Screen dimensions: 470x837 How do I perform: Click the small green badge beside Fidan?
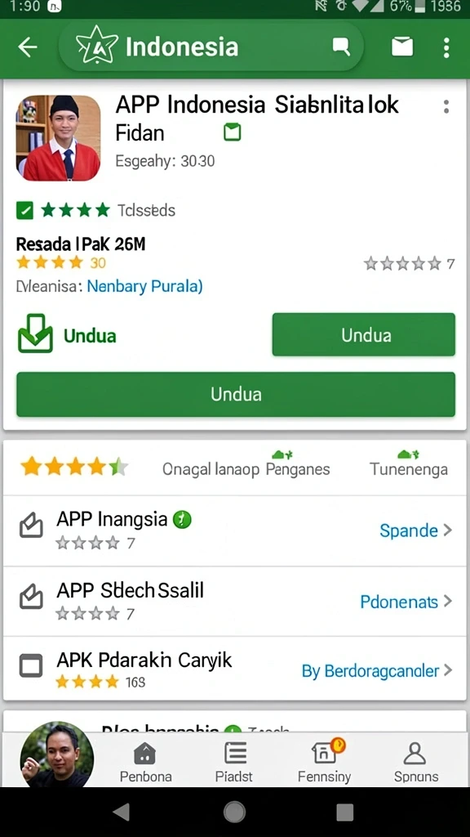point(232,132)
